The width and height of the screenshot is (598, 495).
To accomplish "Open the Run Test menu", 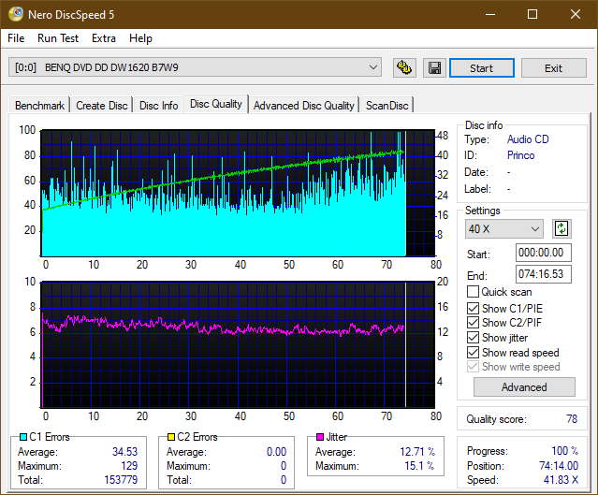I will [58, 38].
